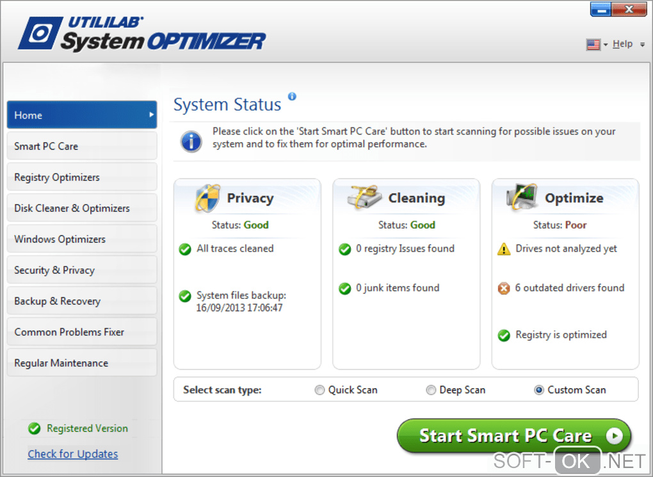Viewport: 653px width, 477px height.
Task: Click the green check next to 0 registry issues
Action: [x=344, y=249]
